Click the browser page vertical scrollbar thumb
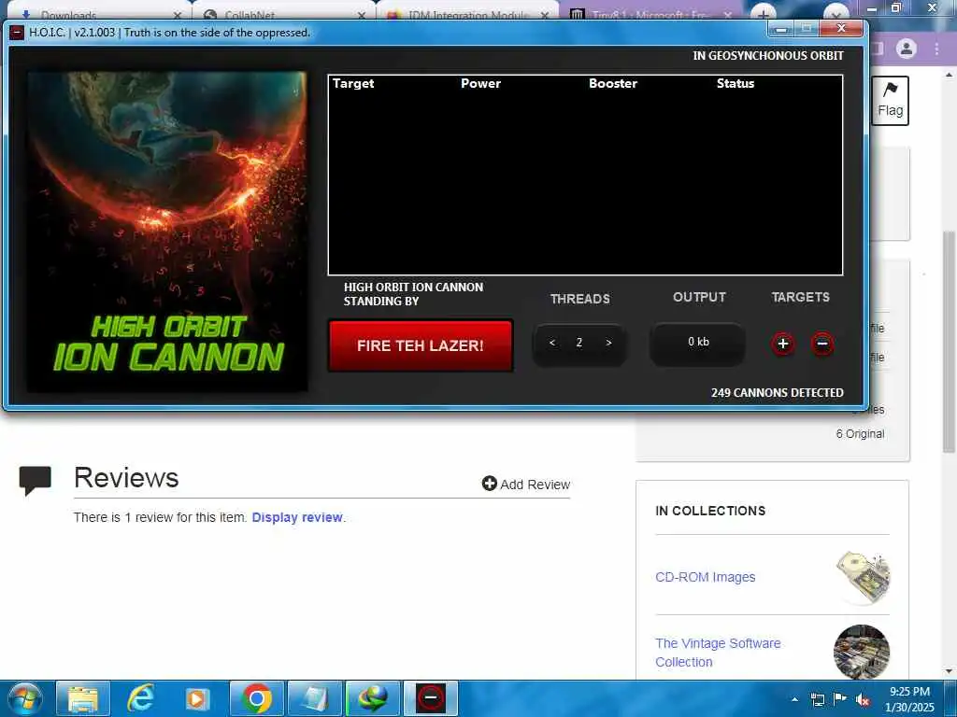957x717 pixels. point(949,342)
